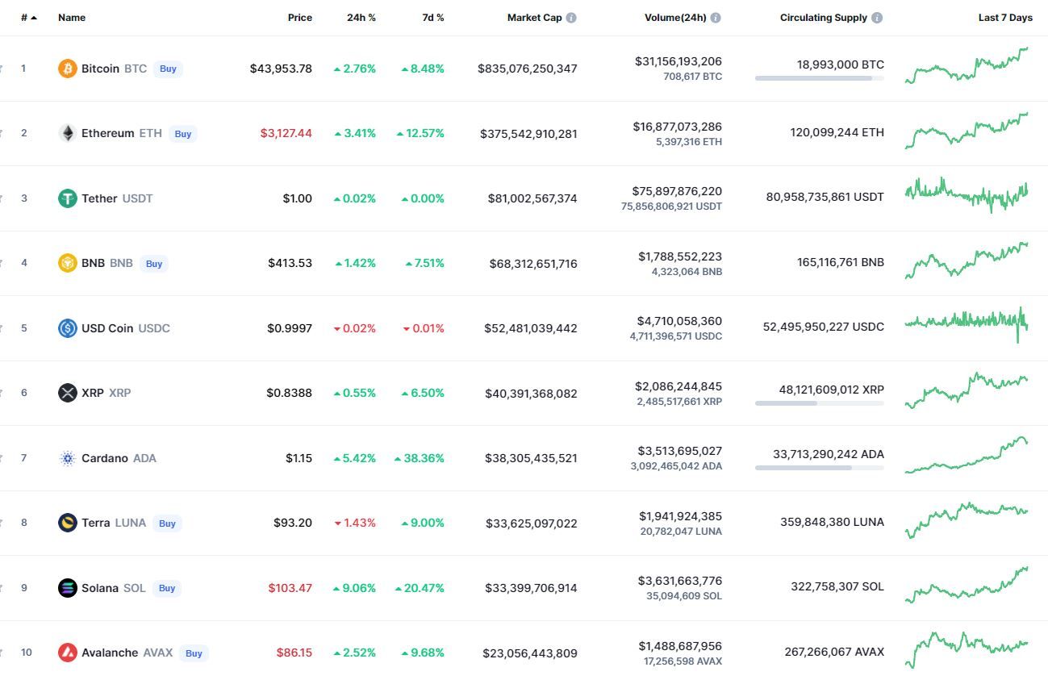This screenshot has width=1048, height=684.
Task: Click the Buy button next to Terra
Action: coord(167,523)
